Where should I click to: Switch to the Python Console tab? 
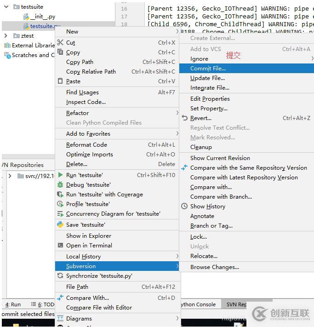click(198, 304)
